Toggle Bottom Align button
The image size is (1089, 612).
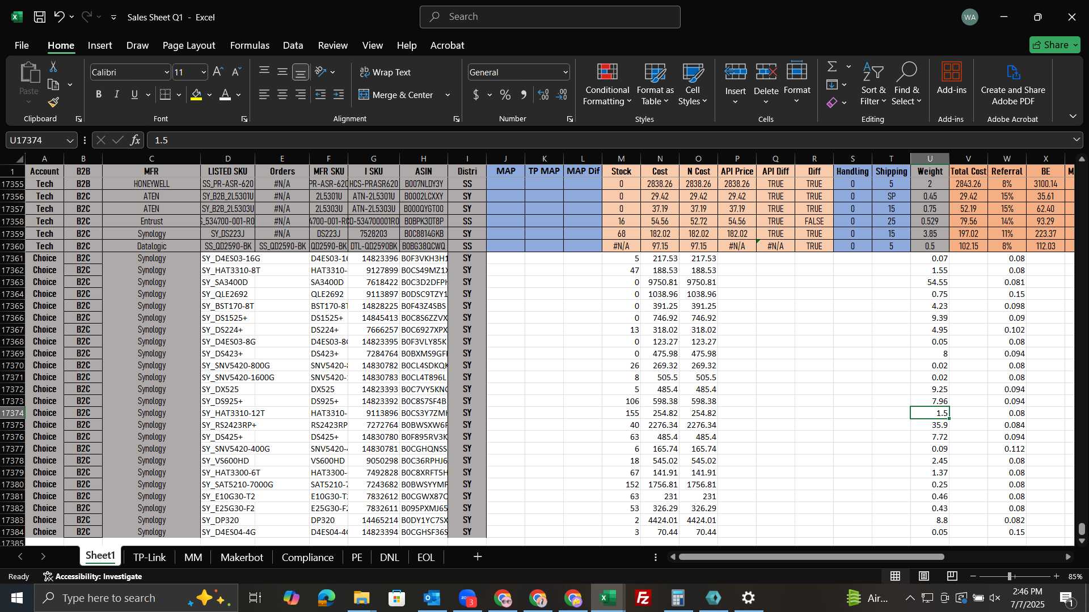coord(301,72)
